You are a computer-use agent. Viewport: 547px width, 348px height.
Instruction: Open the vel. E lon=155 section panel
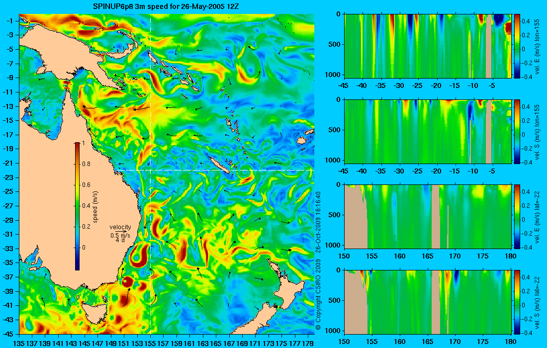coord(428,46)
